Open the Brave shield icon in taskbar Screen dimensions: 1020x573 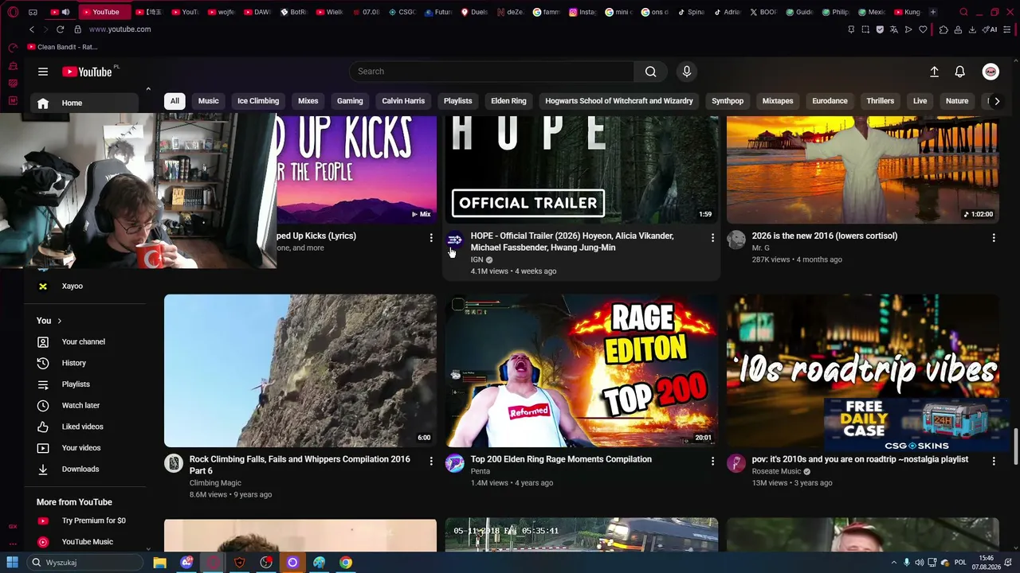click(239, 563)
